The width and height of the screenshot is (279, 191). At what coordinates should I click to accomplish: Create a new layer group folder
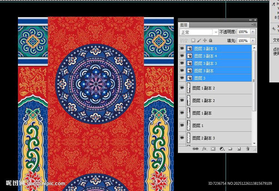[230, 149]
